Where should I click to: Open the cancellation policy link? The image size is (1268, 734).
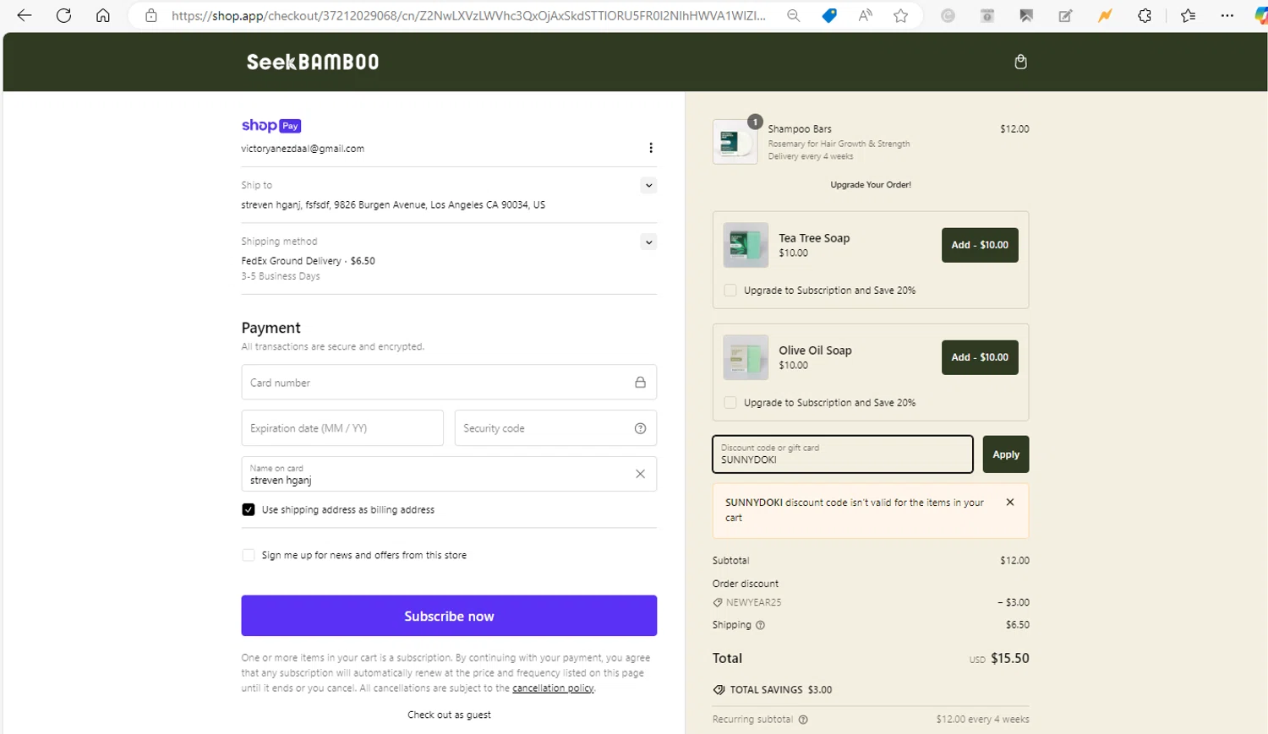coord(553,688)
